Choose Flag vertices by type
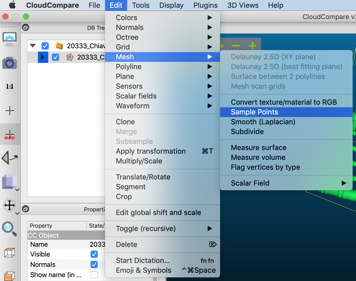This screenshot has width=356, height=281. point(286,167)
